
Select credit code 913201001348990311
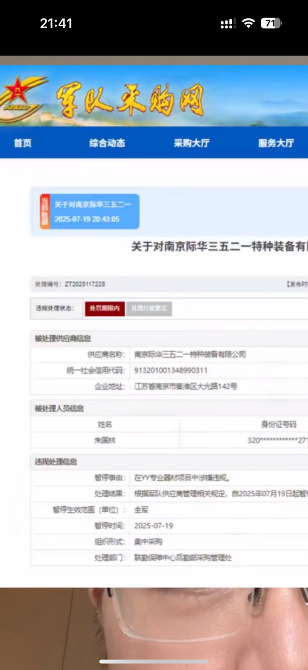point(171,370)
